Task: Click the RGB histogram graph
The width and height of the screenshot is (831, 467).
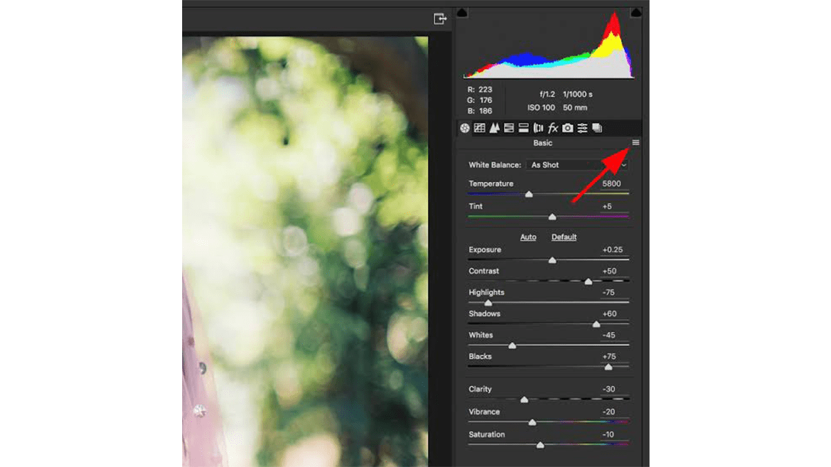Action: pyautogui.click(x=548, y=44)
